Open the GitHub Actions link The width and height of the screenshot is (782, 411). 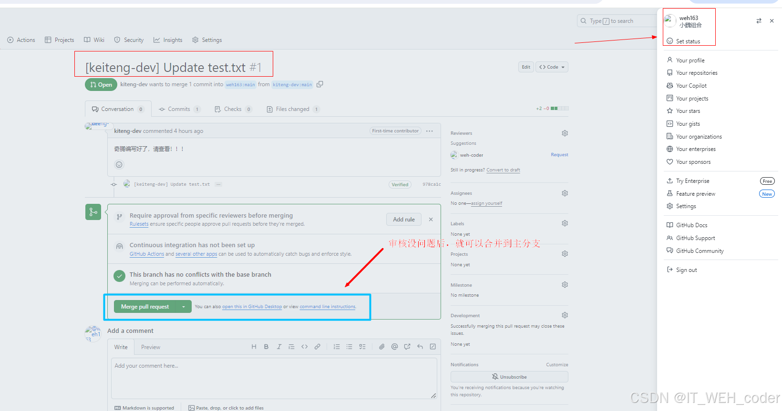click(147, 254)
